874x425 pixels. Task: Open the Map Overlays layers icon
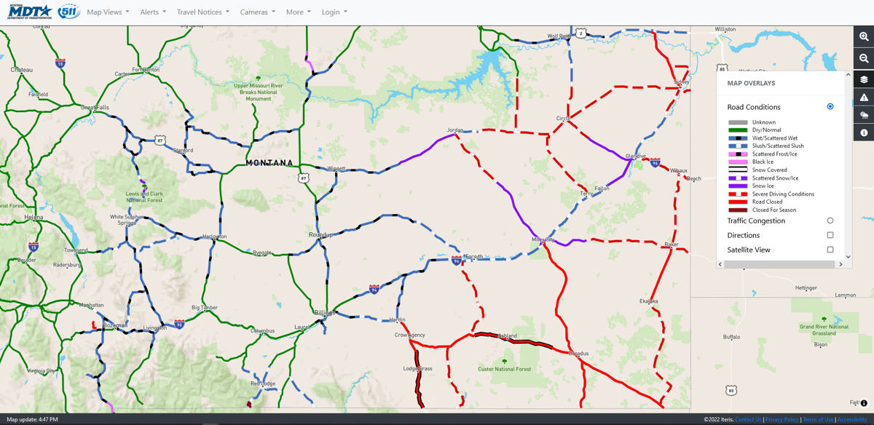click(864, 80)
